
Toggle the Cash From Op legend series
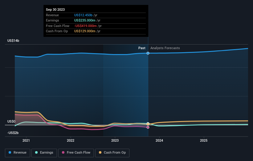[112, 153]
